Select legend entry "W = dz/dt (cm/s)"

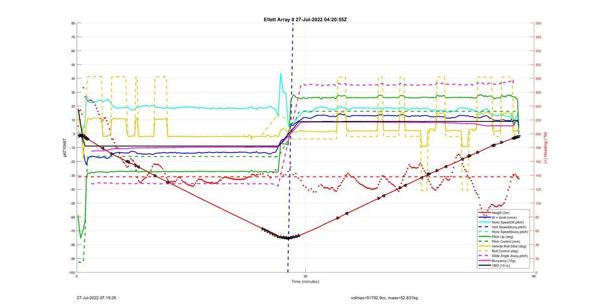(x=503, y=217)
